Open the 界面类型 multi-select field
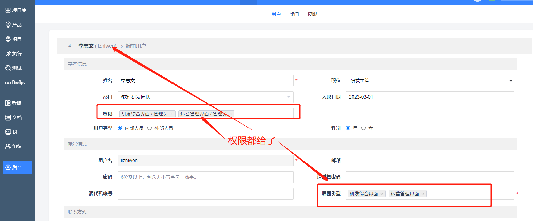This screenshot has height=221, width=533. point(464,194)
